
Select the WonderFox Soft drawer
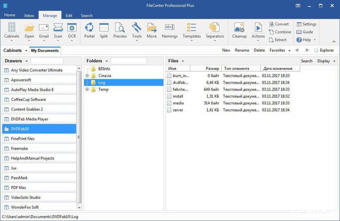coord(39,207)
